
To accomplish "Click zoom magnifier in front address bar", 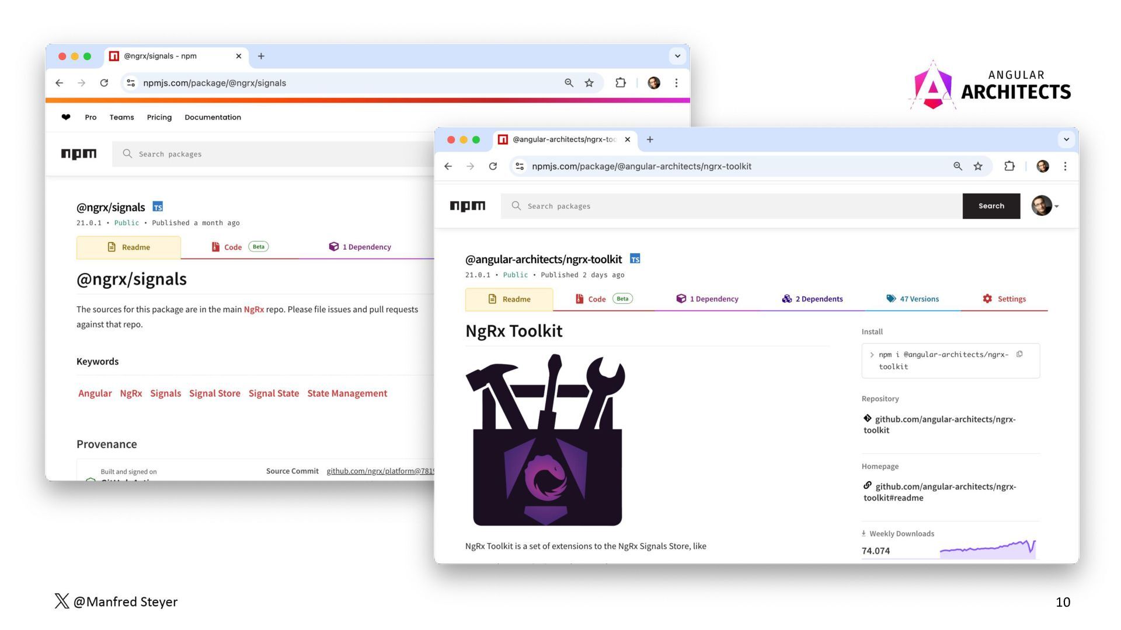I will (x=958, y=166).
